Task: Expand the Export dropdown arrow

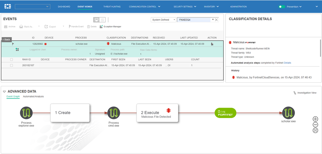Action: tap(64, 26)
